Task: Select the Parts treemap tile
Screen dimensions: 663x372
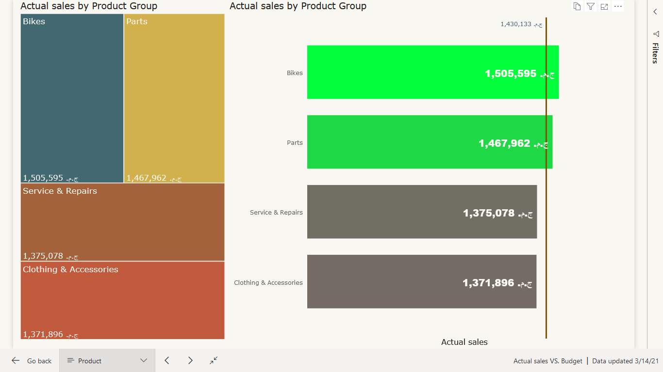Action: [x=174, y=98]
